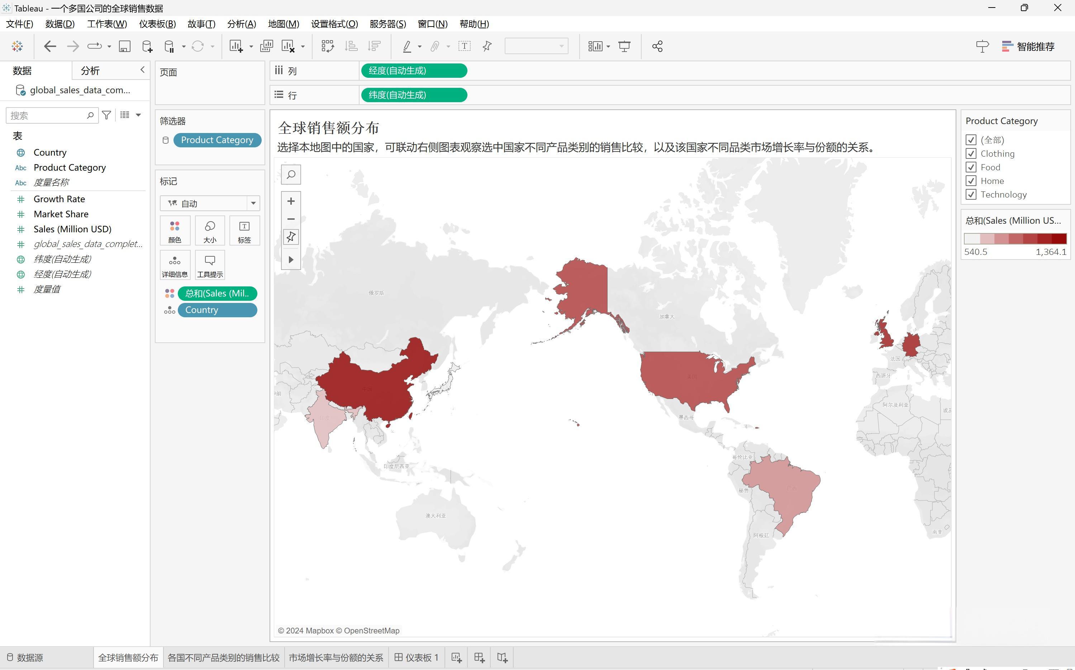
Task: Uncheck the Technology product category
Action: point(971,194)
